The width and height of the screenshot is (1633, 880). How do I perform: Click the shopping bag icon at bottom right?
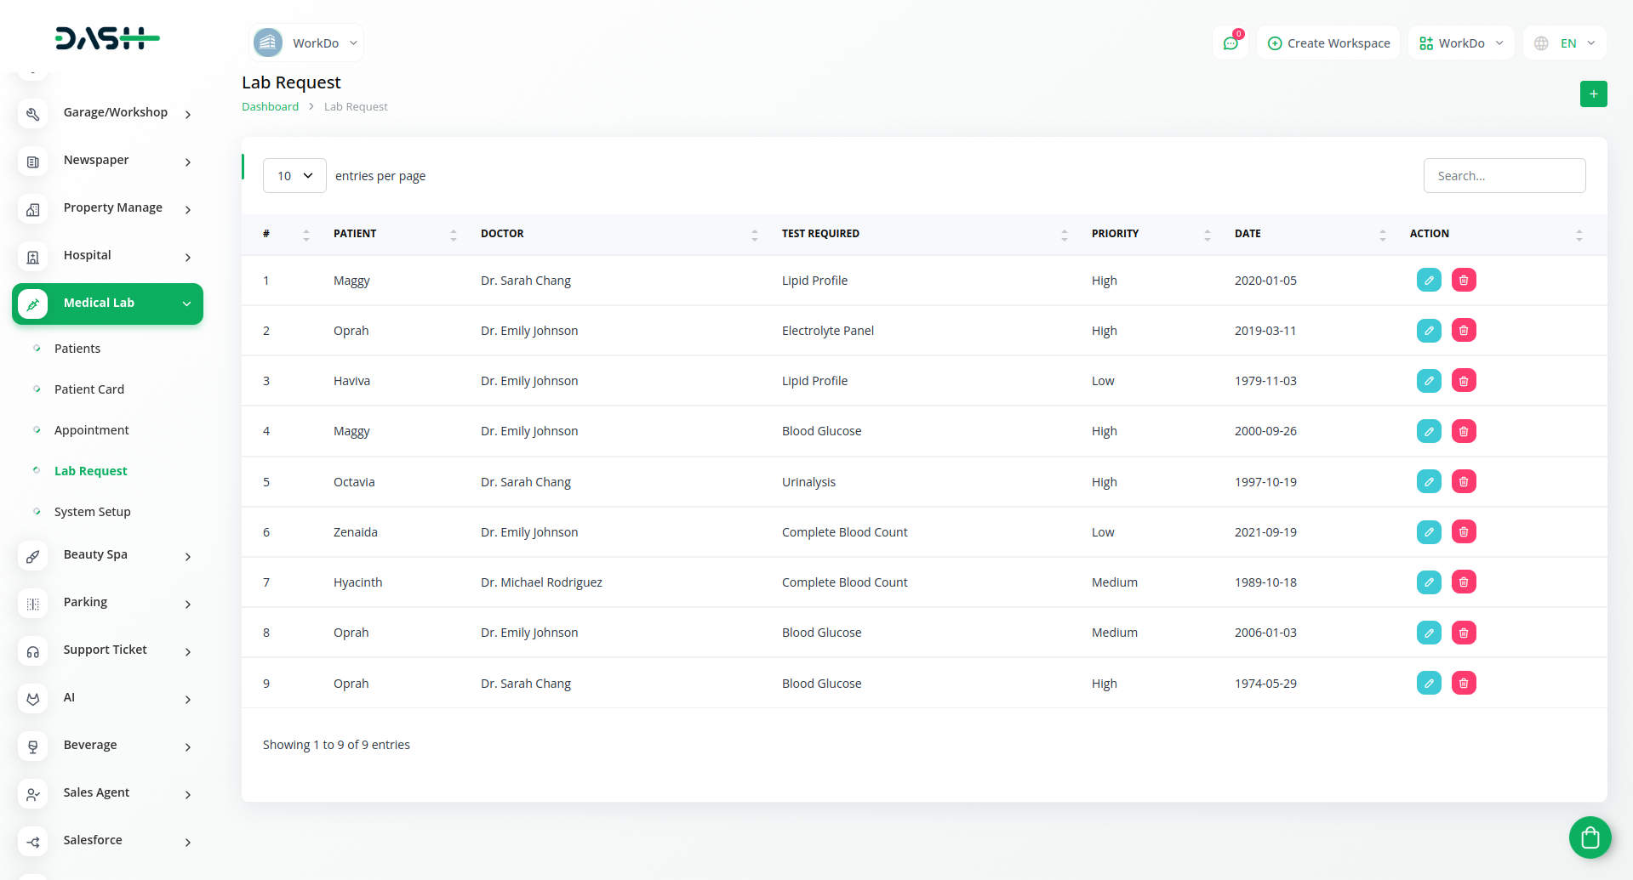pos(1590,837)
